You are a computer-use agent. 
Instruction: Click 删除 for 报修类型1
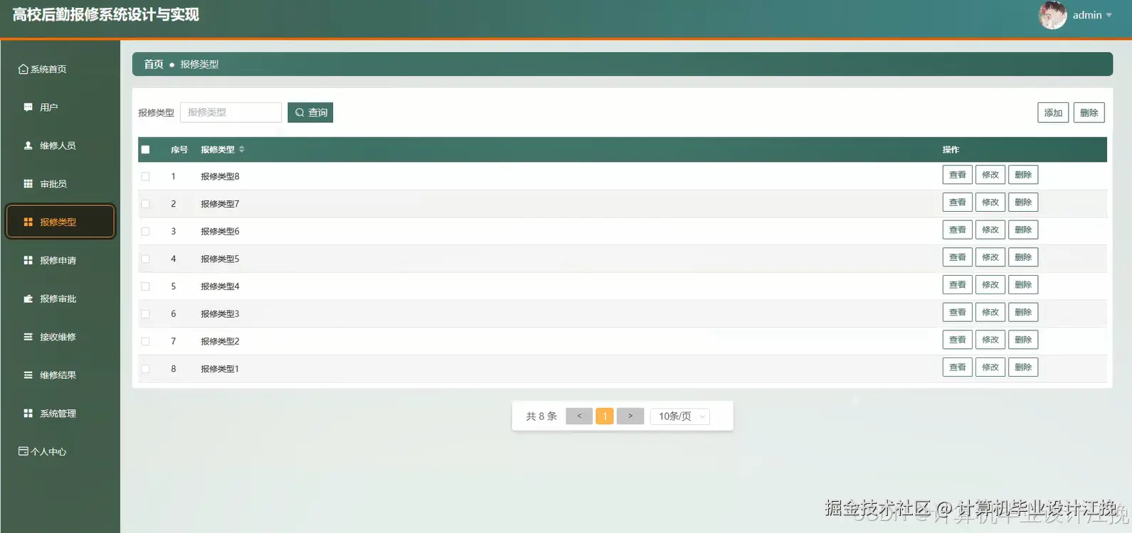1023,367
